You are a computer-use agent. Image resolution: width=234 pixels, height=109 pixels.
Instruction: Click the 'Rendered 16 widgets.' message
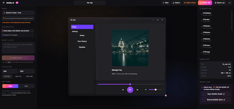pyautogui.click(x=18, y=35)
